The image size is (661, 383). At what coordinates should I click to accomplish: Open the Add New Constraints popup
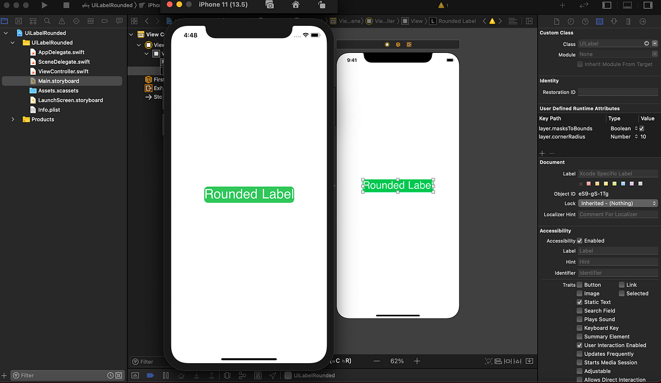[x=507, y=361]
